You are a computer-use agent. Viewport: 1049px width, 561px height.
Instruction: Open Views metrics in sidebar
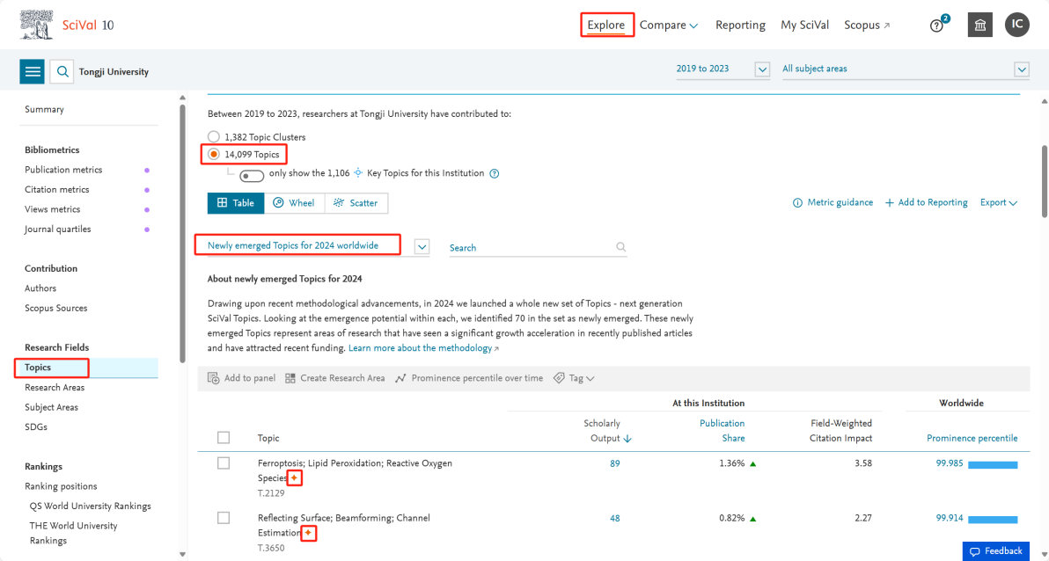(x=52, y=209)
